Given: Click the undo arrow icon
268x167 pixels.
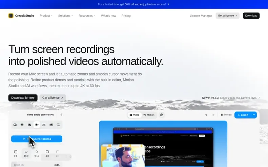Looking at the screenshot, I should click(x=206, y=115).
